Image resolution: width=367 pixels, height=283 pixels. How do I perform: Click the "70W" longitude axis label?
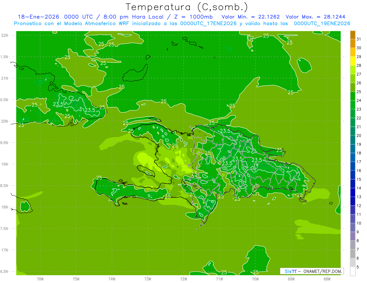click(255, 279)
